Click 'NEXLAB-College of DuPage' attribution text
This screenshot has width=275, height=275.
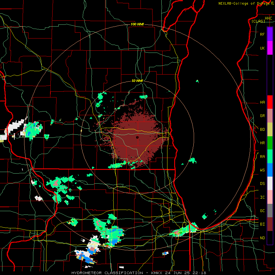244,3
